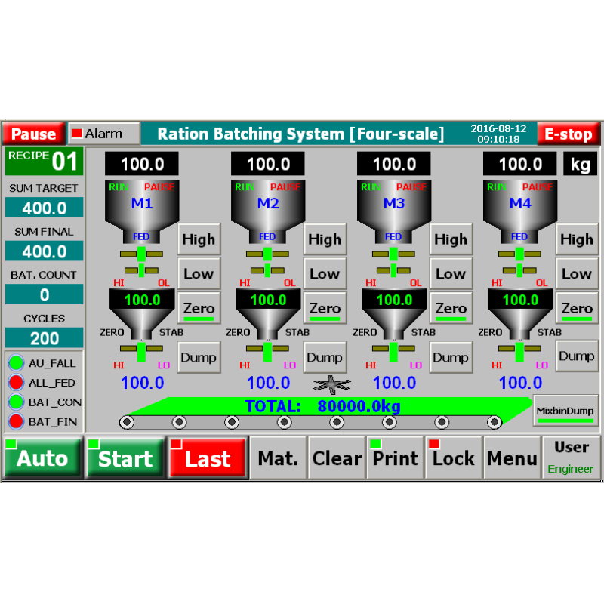Click the kg unit display
Viewport: 604px width, 604px height.
(580, 164)
